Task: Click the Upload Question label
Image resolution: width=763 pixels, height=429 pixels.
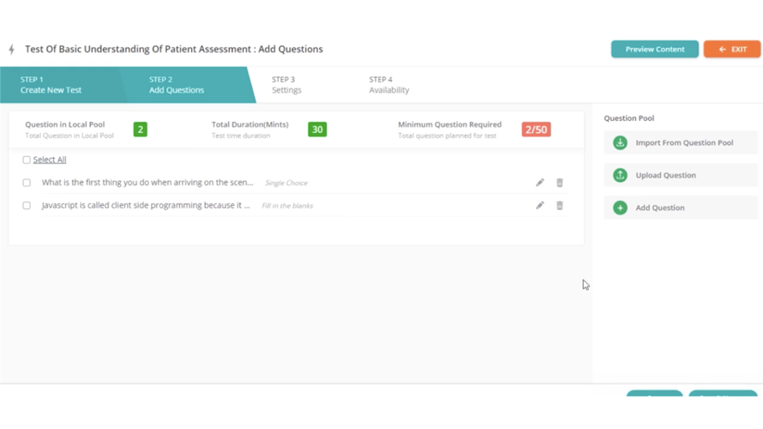Action: coord(665,175)
